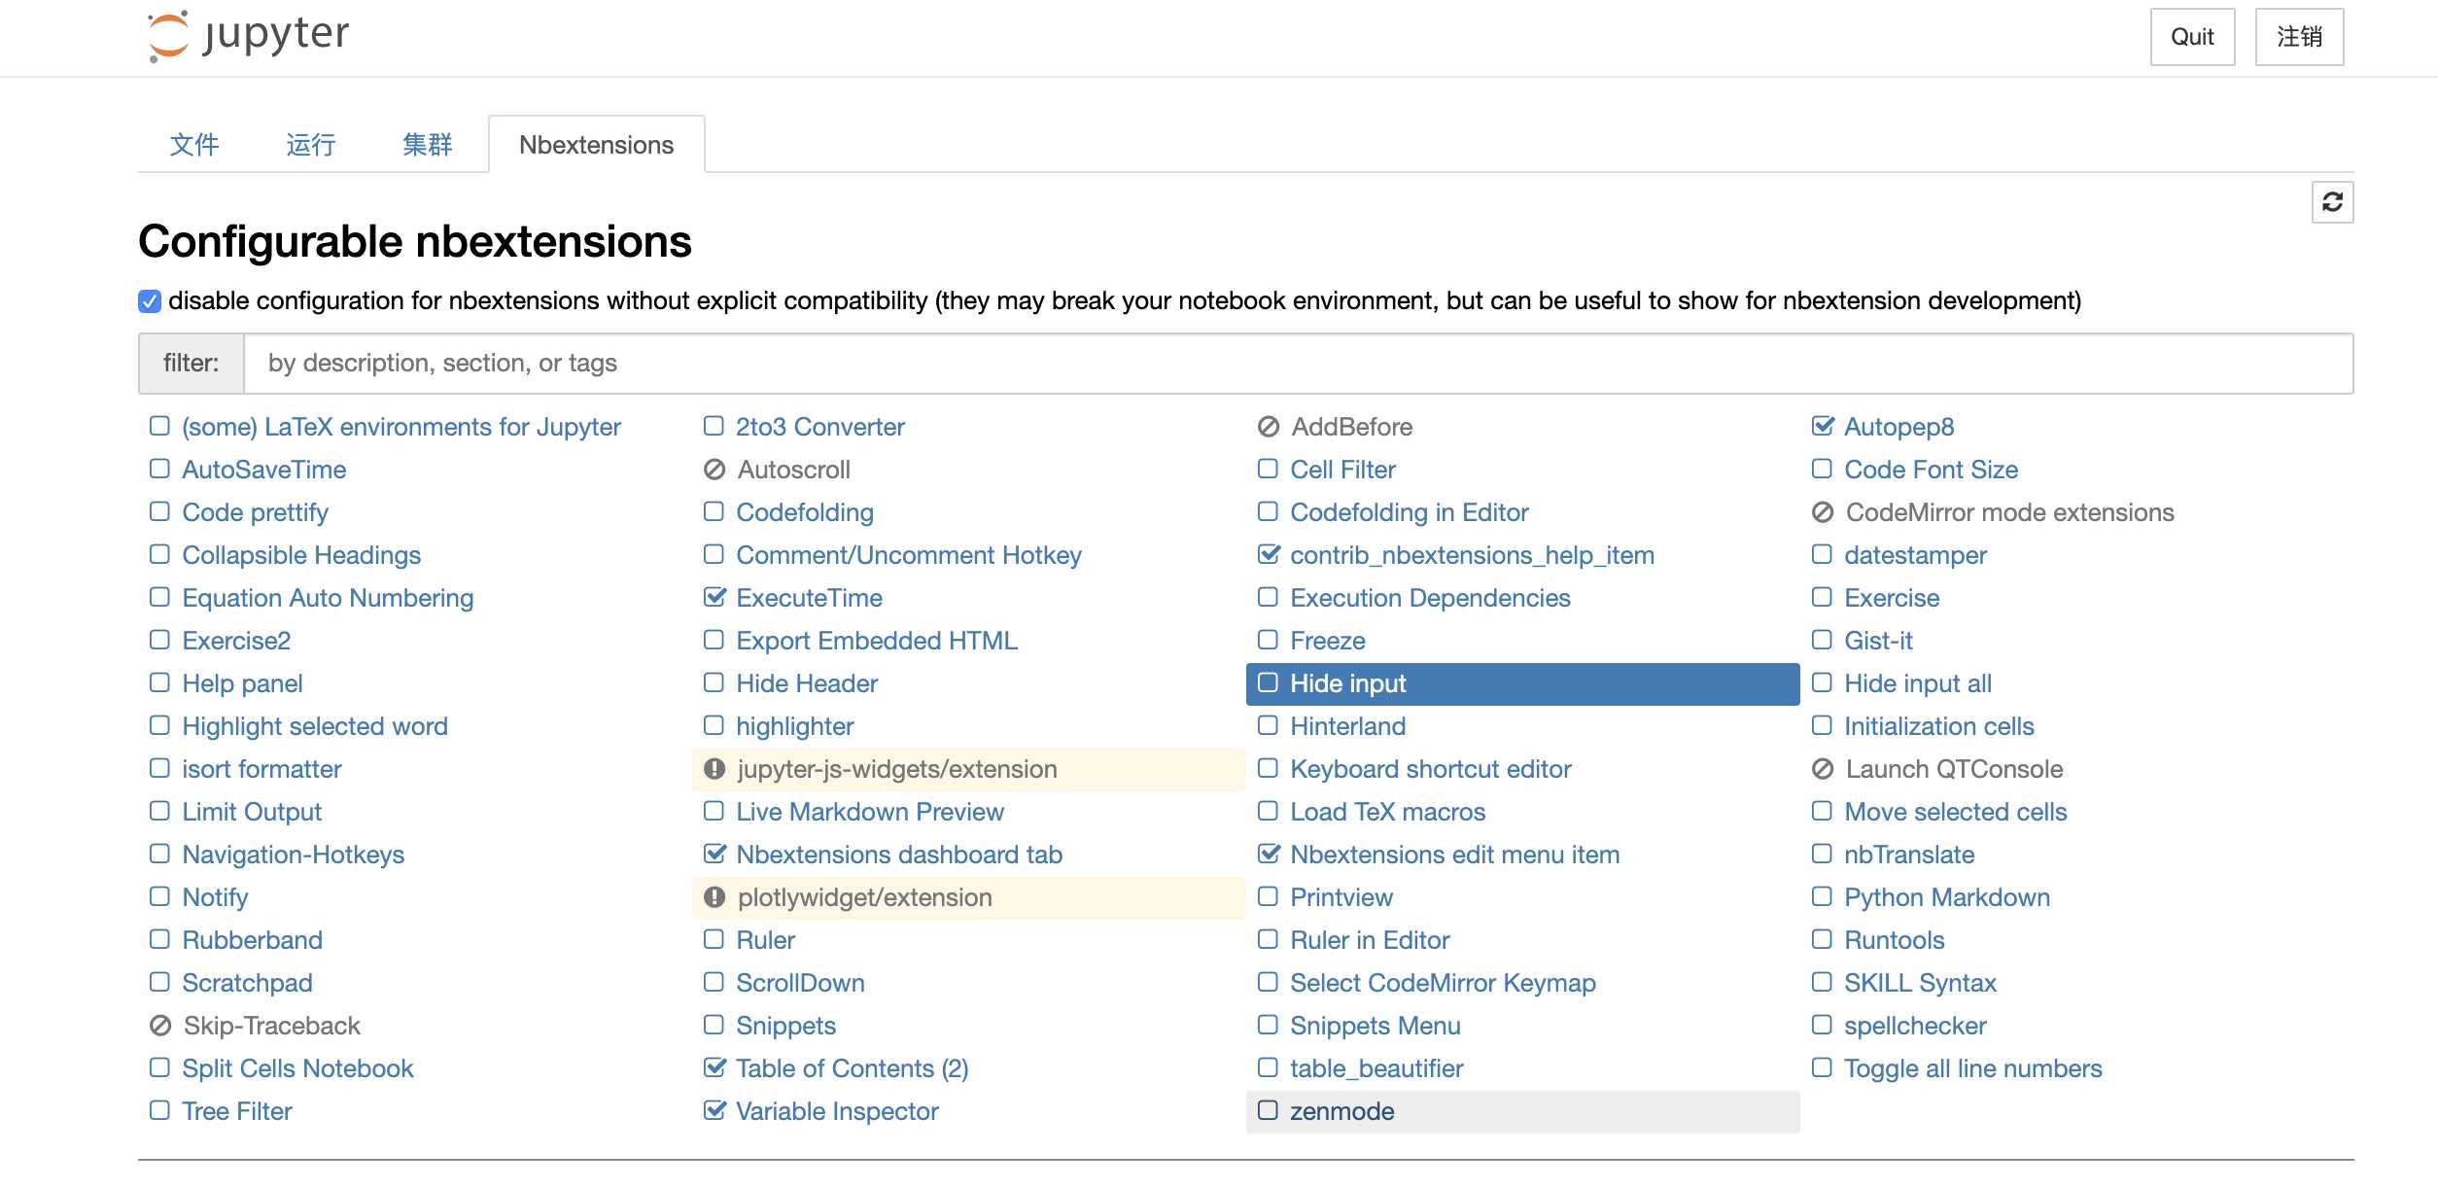Screen dimensions: 2438x1188
Task: Uncheck contrib_nbextensions_help_item checkbox
Action: click(1269, 554)
